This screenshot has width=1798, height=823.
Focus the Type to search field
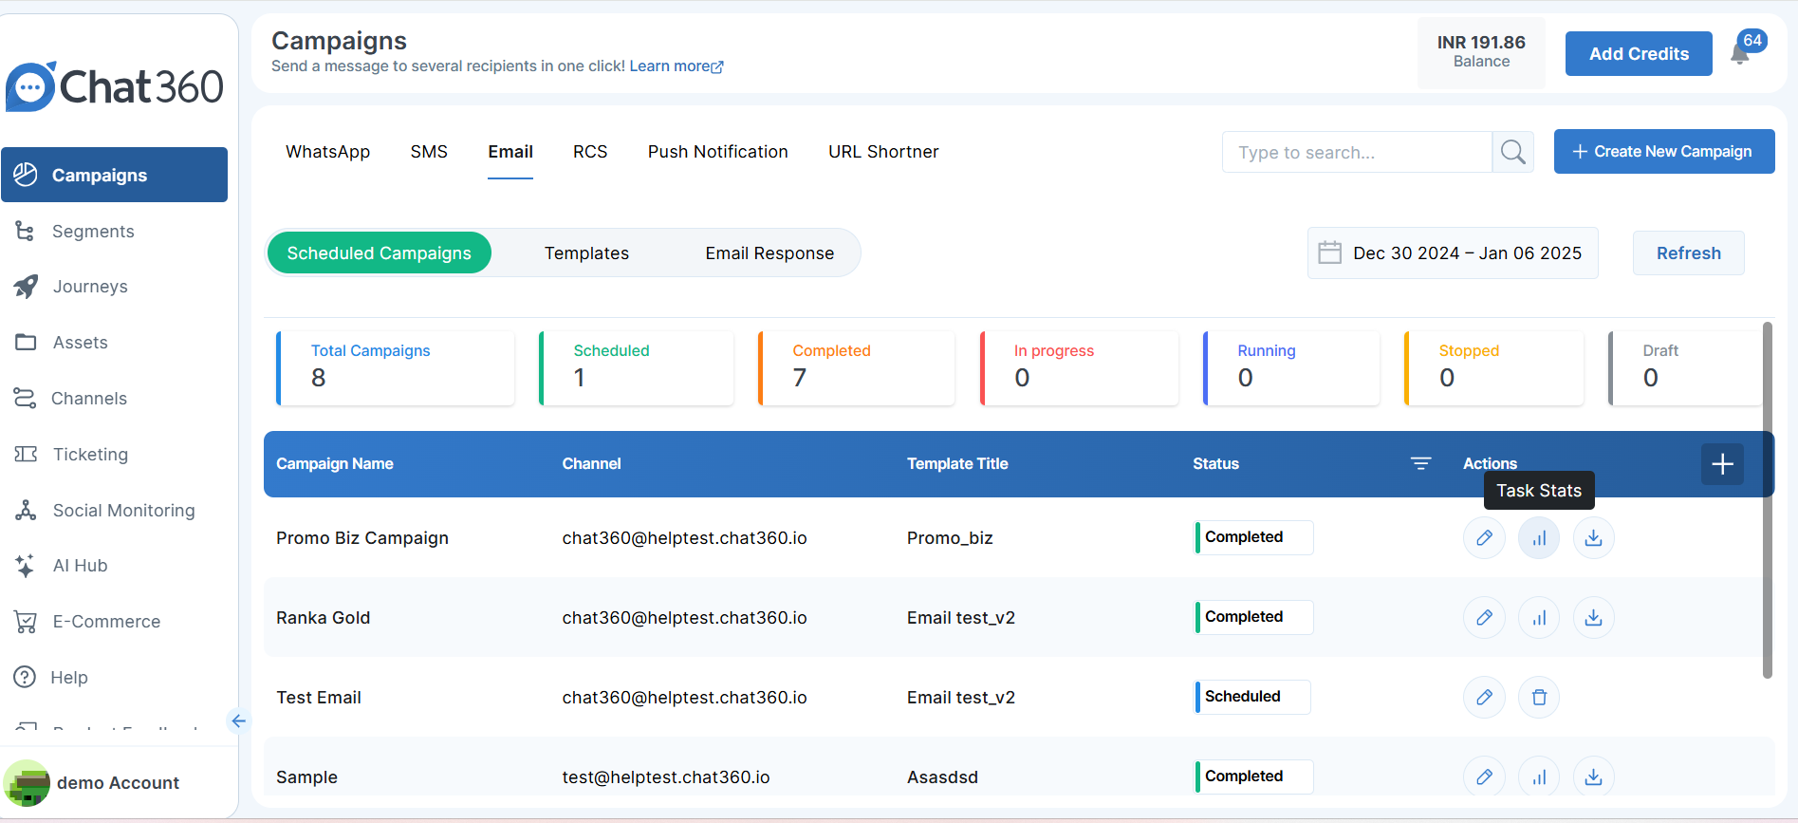(x=1357, y=152)
